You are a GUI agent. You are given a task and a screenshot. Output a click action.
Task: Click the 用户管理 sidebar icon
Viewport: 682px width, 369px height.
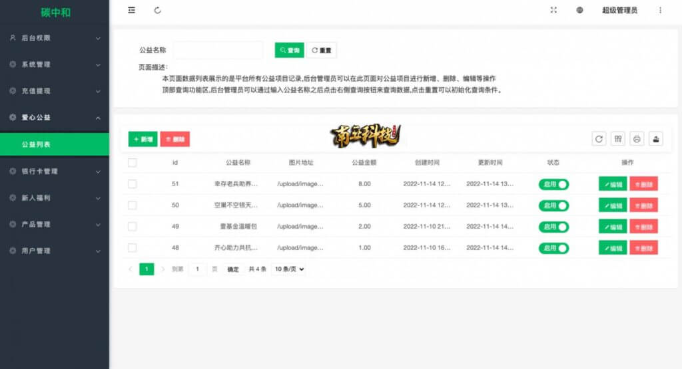pyautogui.click(x=13, y=251)
